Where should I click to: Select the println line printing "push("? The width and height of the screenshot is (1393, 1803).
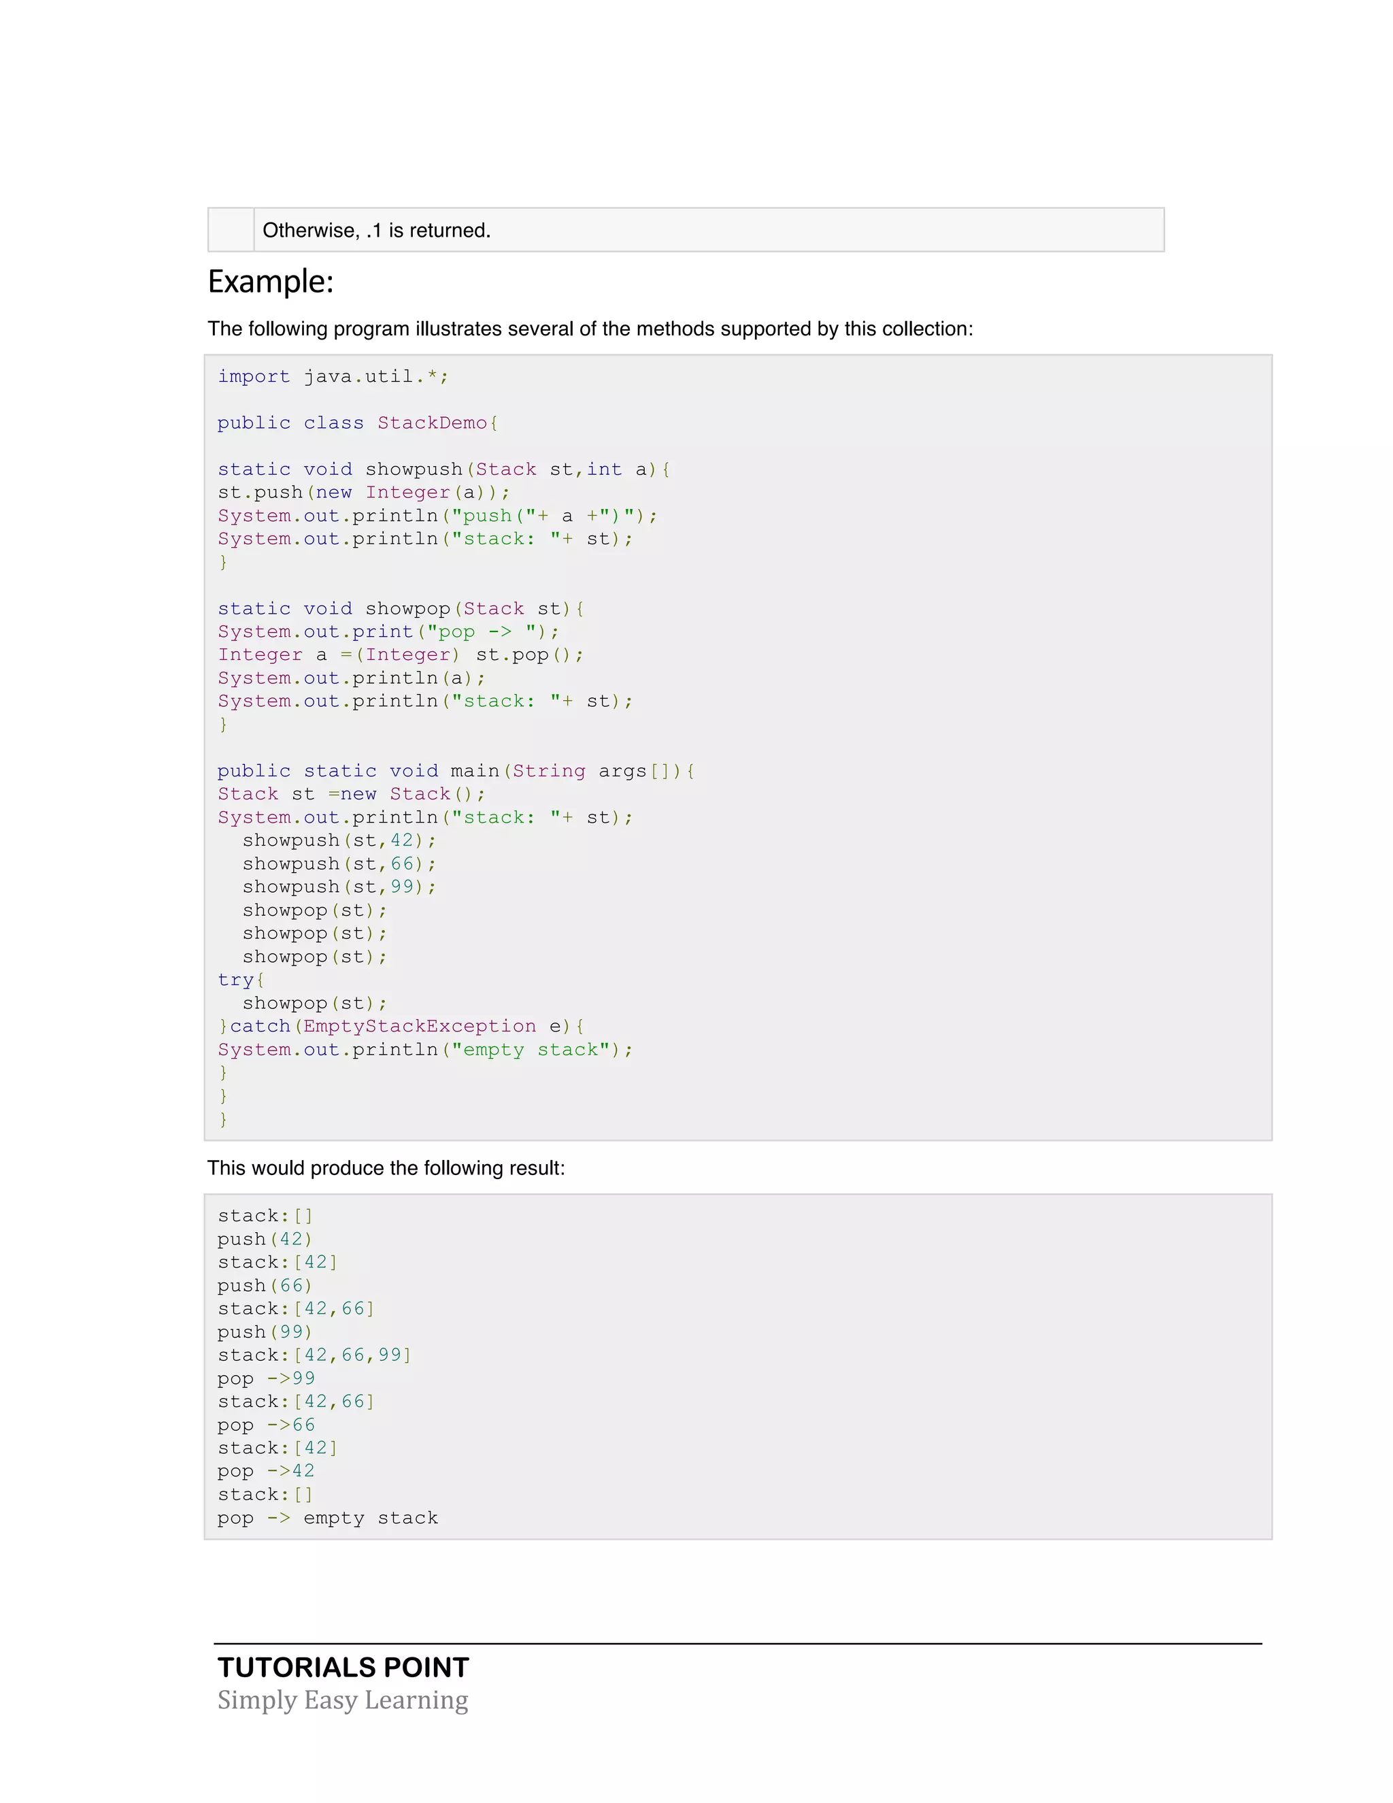[437, 515]
